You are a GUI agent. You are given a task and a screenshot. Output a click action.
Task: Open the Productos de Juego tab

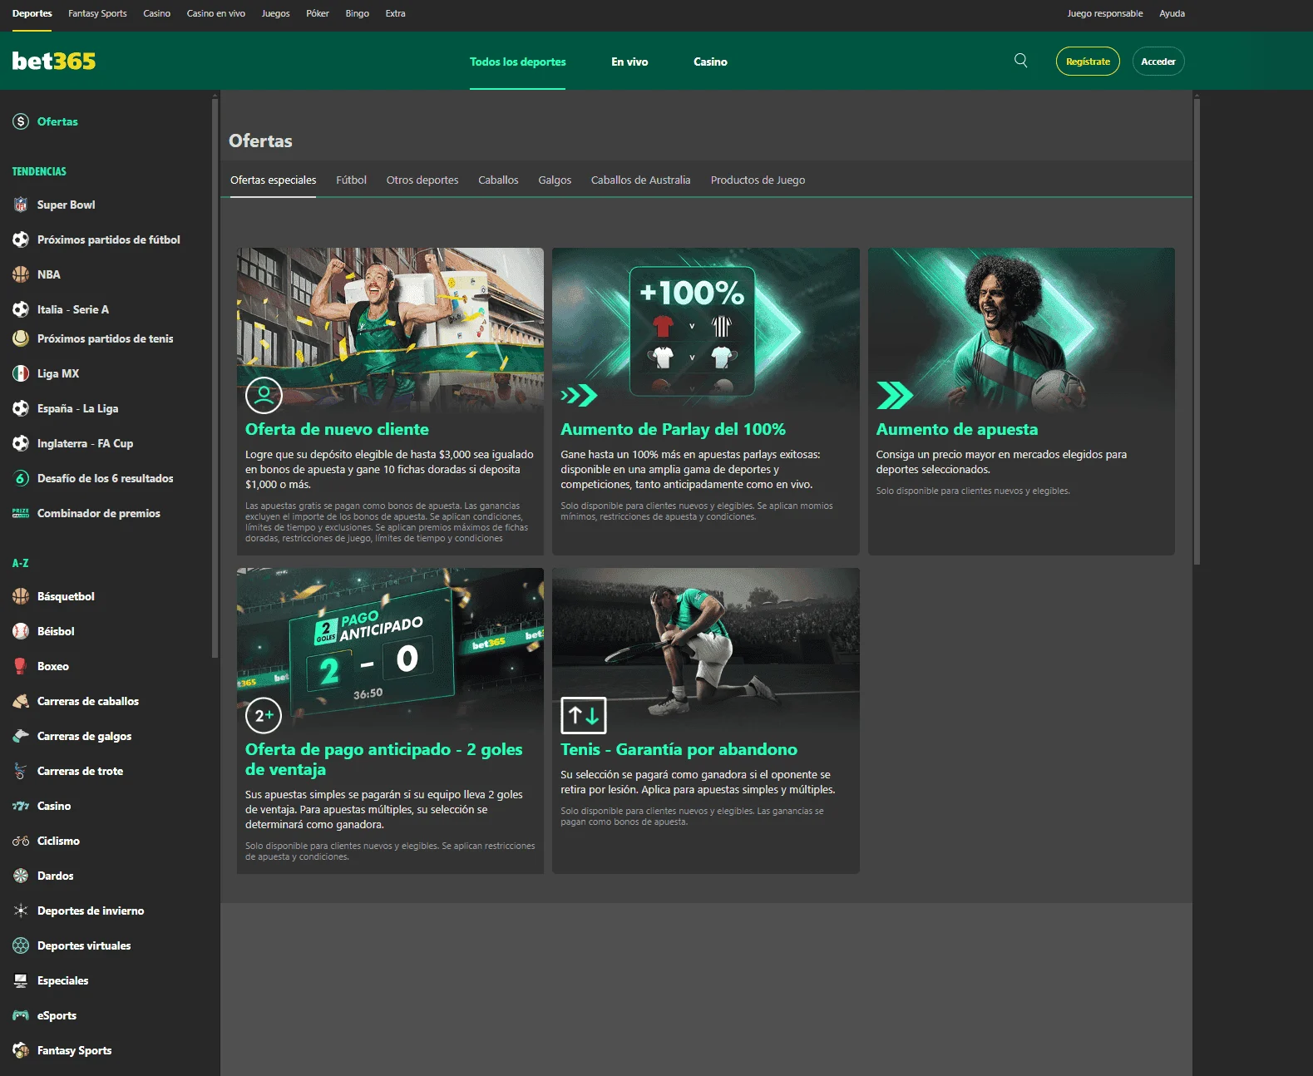(x=758, y=180)
